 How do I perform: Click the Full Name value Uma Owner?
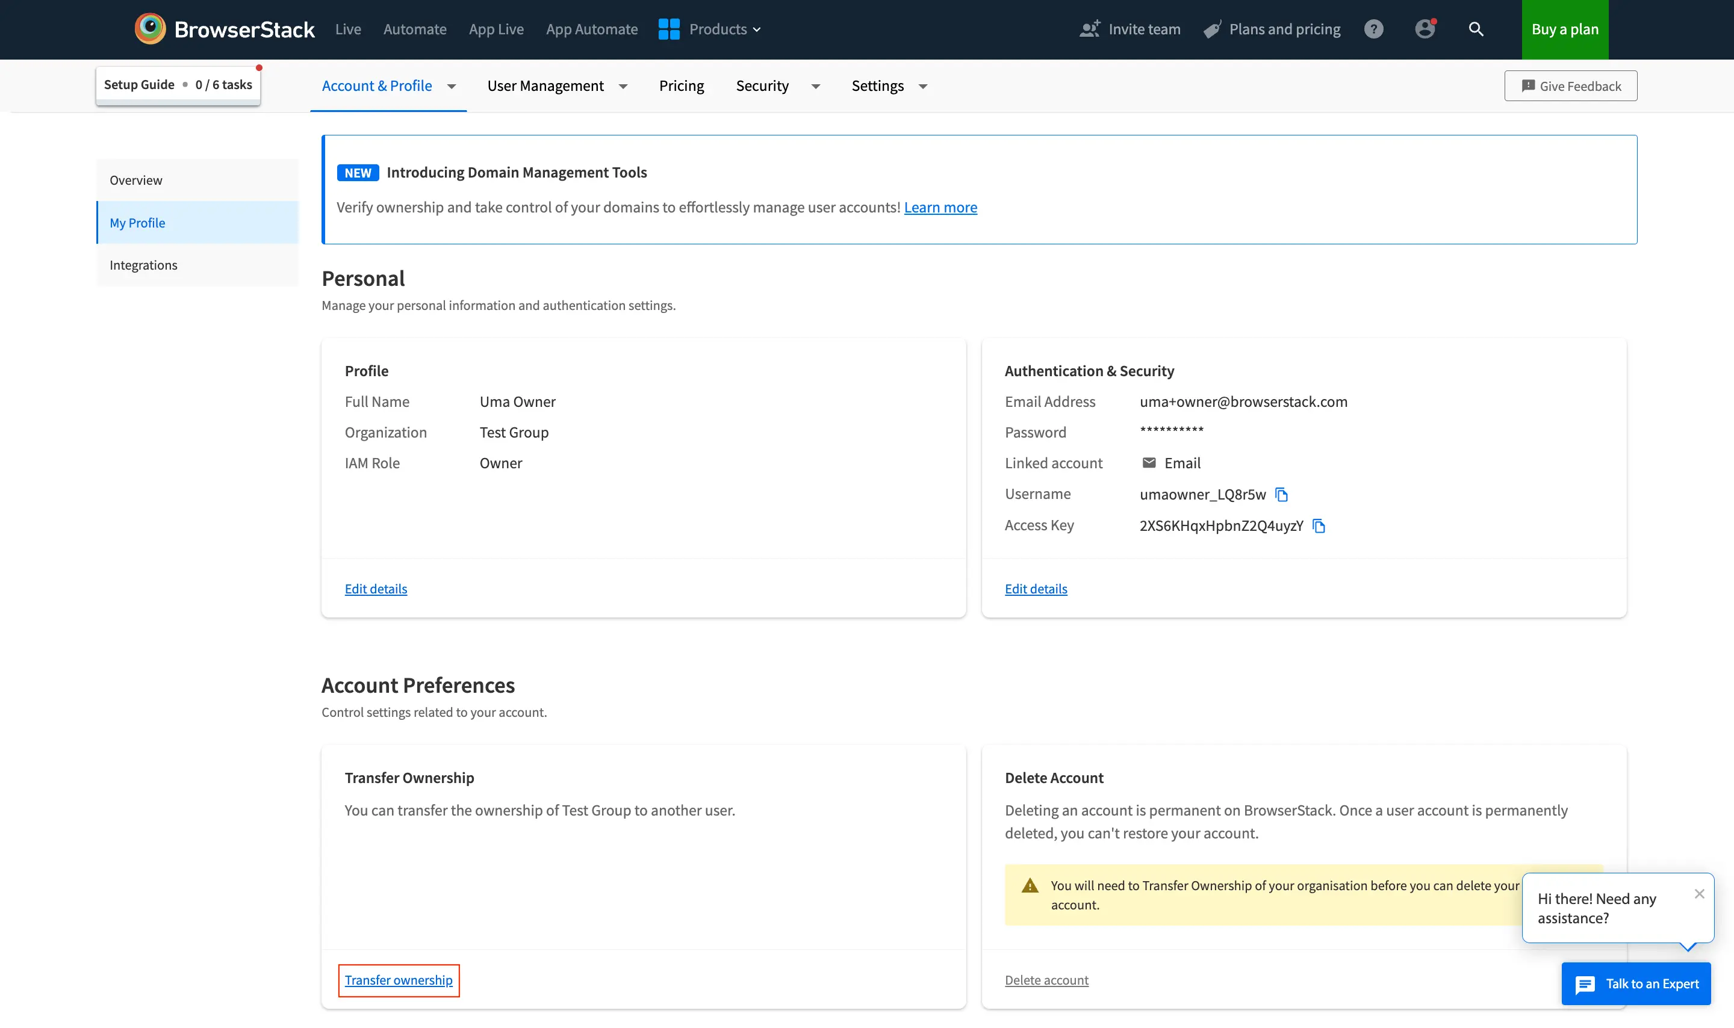click(518, 402)
